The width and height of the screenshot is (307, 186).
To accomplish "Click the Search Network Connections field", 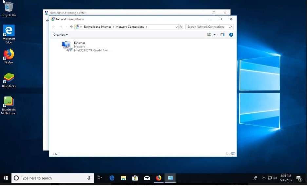I will (x=207, y=27).
